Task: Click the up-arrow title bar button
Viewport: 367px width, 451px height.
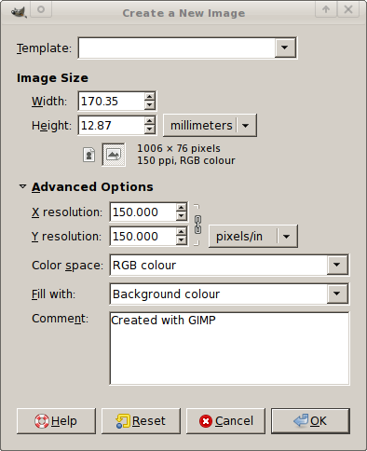Action: click(x=326, y=9)
